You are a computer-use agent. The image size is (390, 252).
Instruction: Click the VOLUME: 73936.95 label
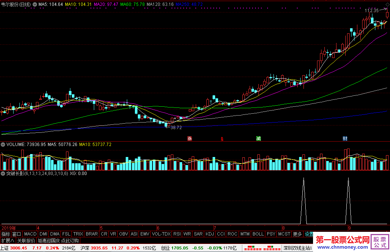tap(26, 145)
